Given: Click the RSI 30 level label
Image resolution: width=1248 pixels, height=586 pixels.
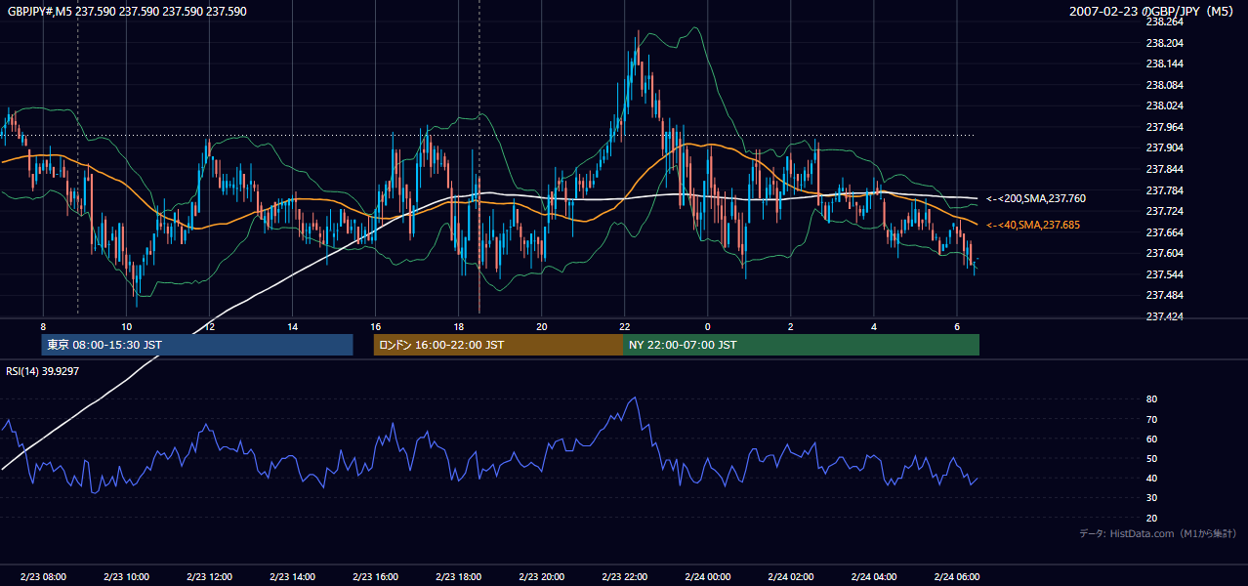Looking at the screenshot, I should tap(1151, 498).
